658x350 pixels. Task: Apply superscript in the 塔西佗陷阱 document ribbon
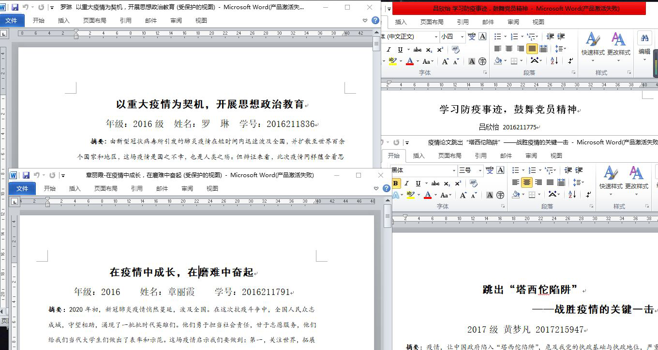458,183
